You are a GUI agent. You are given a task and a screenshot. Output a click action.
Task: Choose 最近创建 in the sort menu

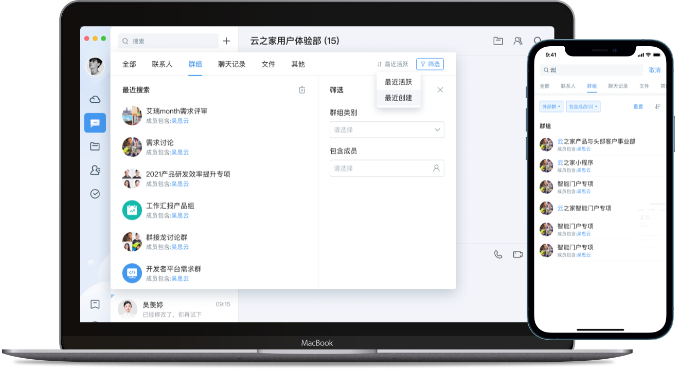click(x=399, y=98)
